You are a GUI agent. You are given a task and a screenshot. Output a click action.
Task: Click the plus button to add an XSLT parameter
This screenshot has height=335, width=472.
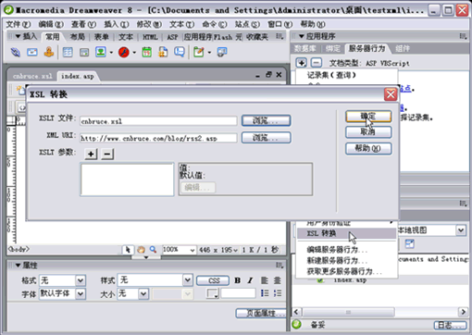tap(91, 154)
